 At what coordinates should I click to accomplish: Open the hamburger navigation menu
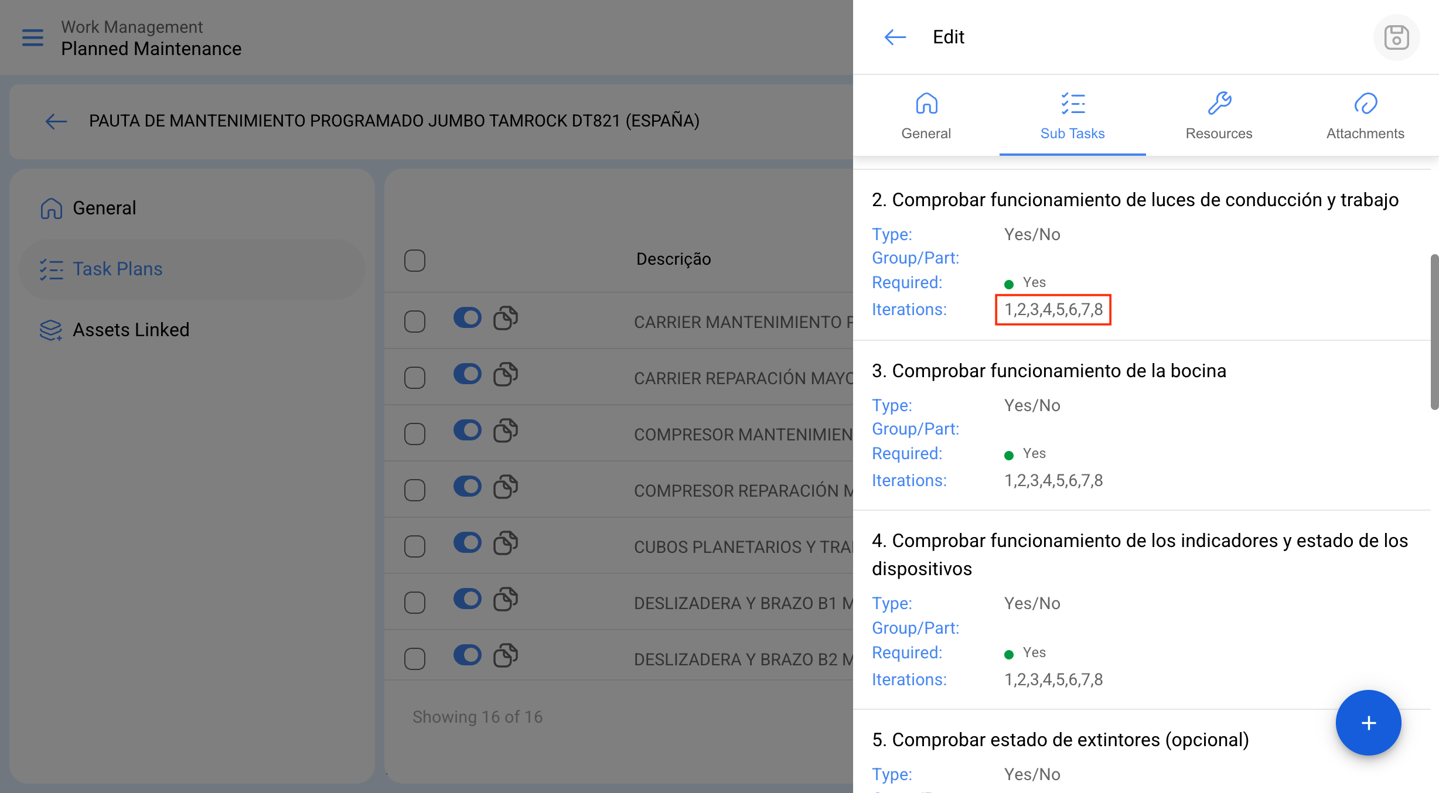coord(33,37)
